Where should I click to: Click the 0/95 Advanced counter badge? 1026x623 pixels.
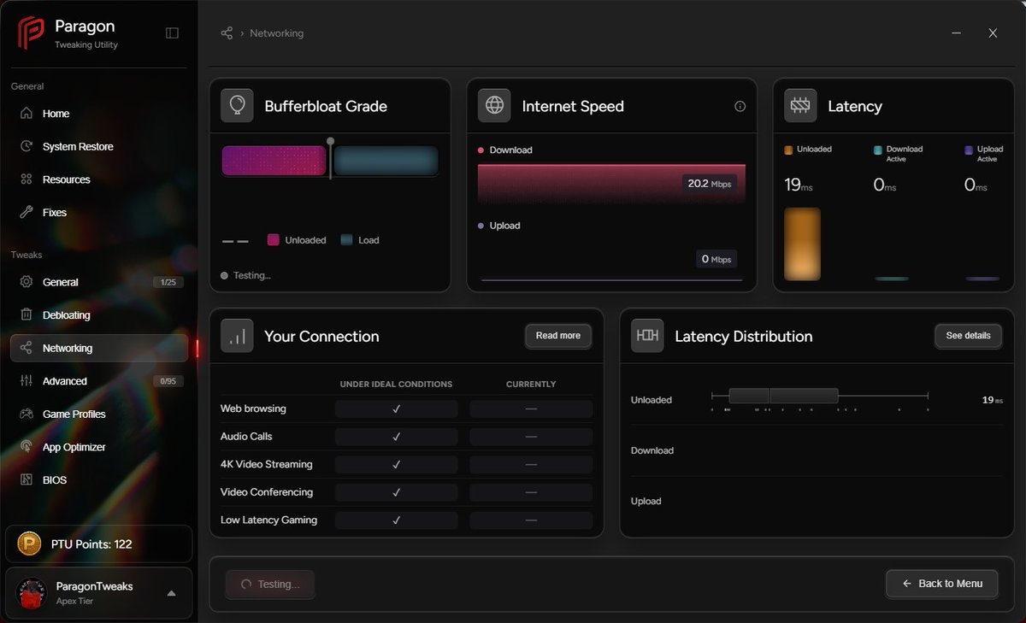(x=168, y=381)
